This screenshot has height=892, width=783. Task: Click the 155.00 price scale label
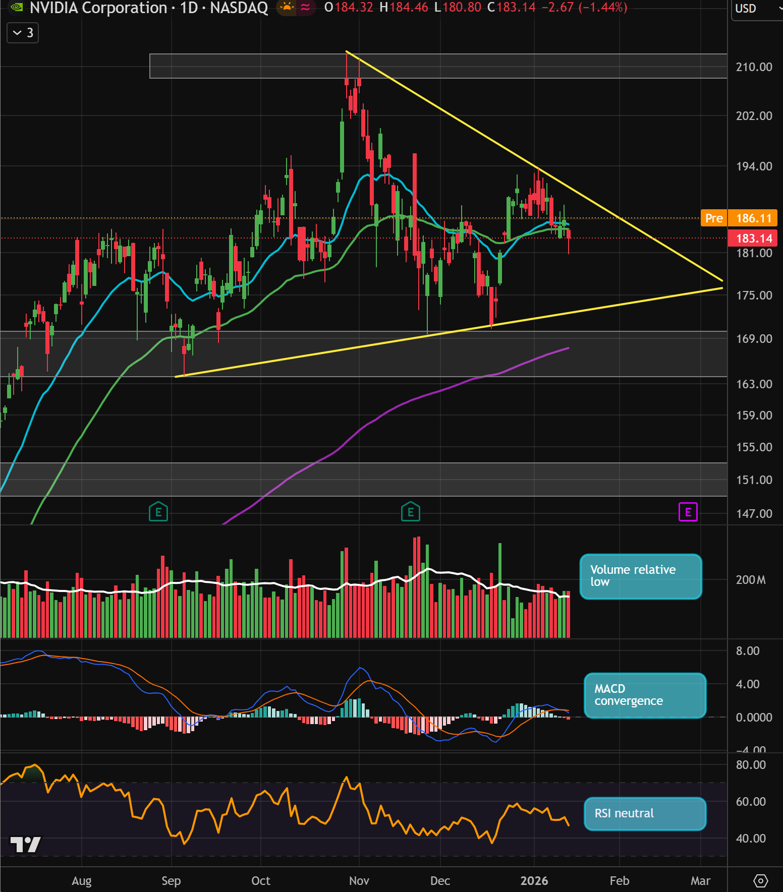pos(754,447)
